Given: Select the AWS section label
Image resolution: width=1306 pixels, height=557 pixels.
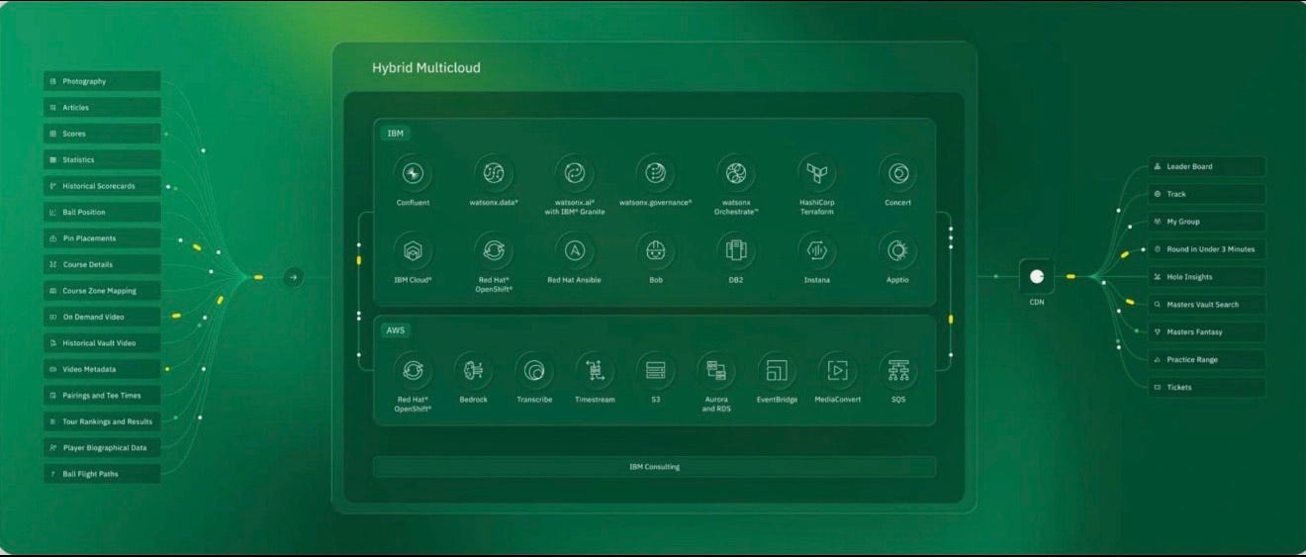Looking at the screenshot, I should tap(396, 330).
